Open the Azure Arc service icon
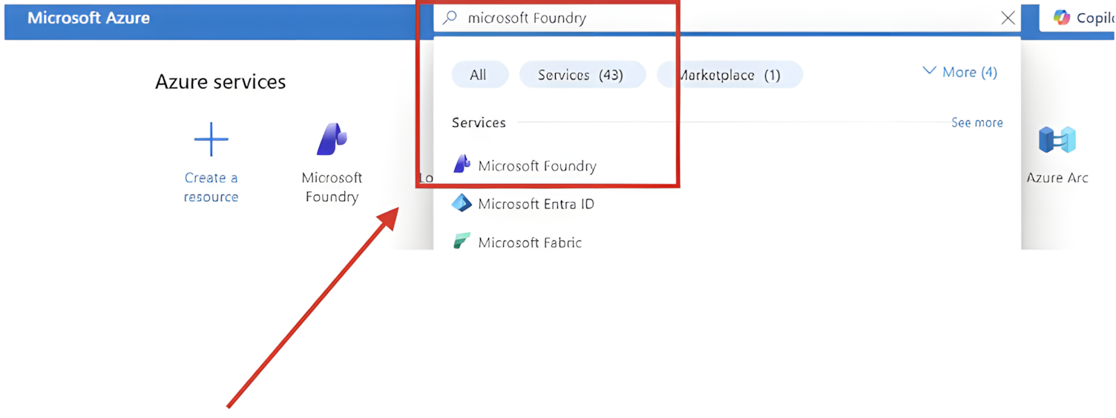The width and height of the screenshot is (1116, 418). [1057, 139]
